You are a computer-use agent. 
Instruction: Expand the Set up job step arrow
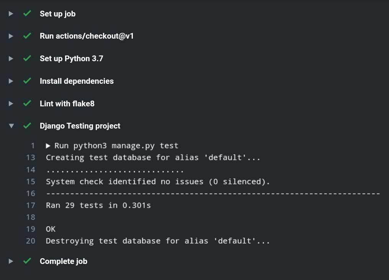(11, 14)
